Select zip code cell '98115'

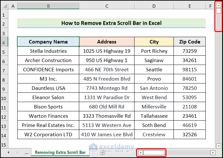click(190, 69)
